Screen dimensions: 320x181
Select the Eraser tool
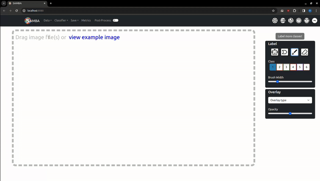(304, 52)
